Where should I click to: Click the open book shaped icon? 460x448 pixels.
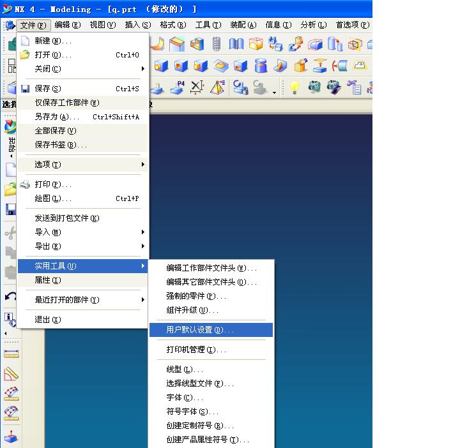click(236, 44)
